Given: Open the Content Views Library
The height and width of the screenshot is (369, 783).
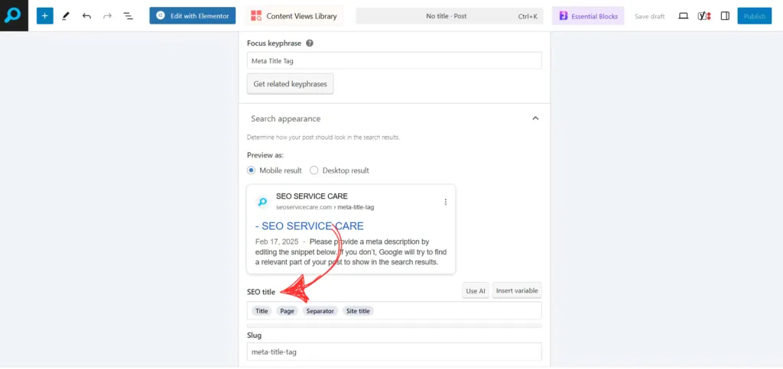Looking at the screenshot, I should 295,16.
